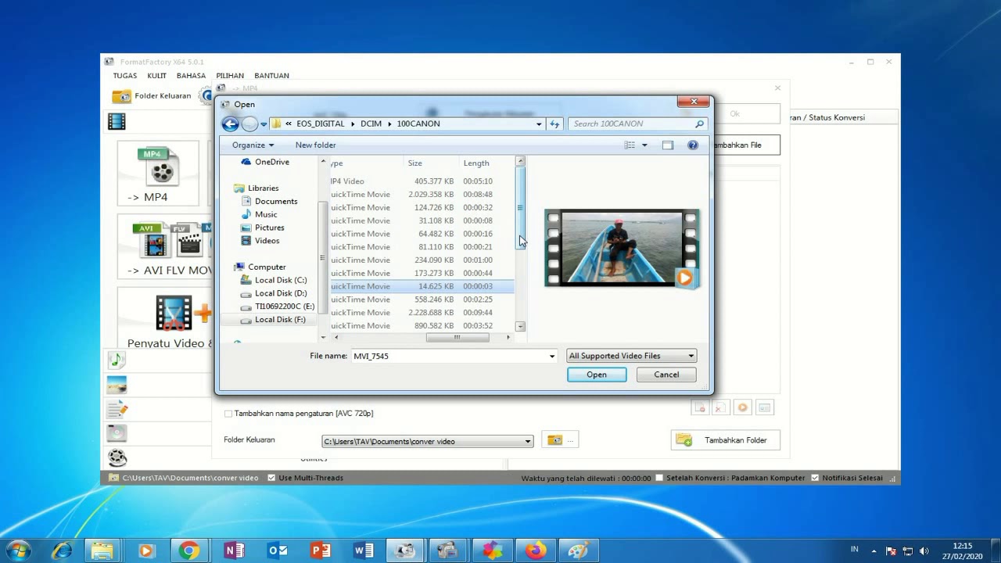
Task: Click New folder in Open dialog
Action: 315,145
